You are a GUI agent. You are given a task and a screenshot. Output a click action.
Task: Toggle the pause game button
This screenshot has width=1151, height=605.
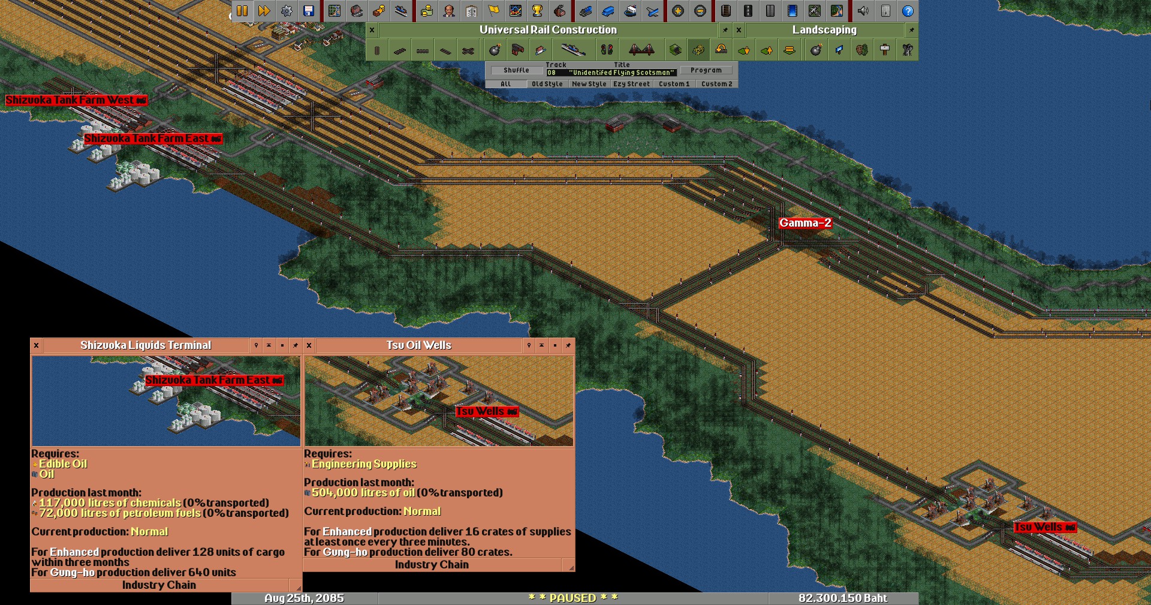(242, 11)
